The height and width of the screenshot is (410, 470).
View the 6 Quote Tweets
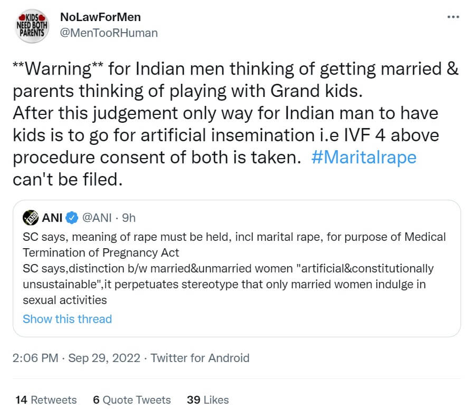[x=131, y=399]
